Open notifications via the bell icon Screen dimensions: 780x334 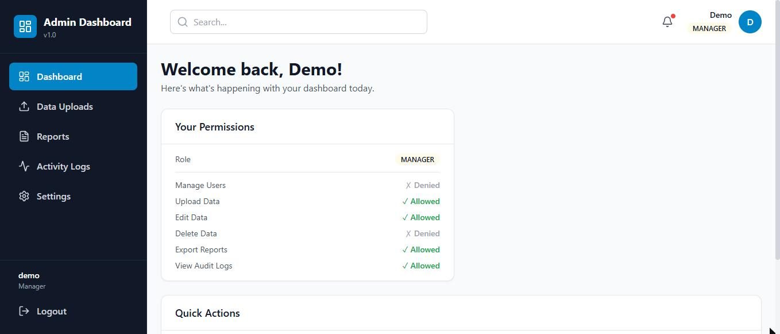tap(667, 22)
